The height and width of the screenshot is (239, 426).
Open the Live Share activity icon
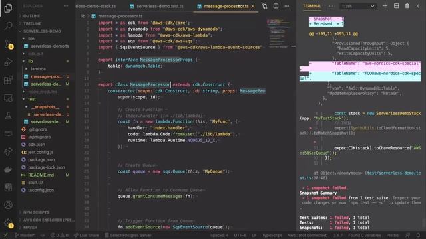[8, 151]
